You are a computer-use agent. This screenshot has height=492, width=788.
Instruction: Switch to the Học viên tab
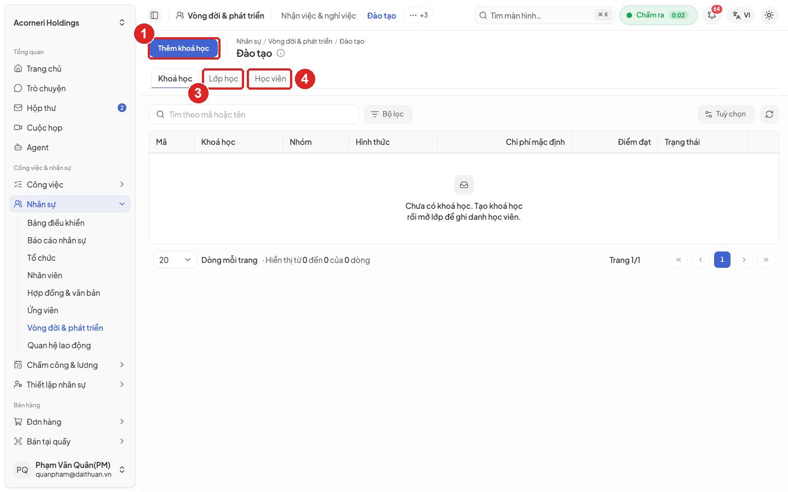tap(270, 79)
